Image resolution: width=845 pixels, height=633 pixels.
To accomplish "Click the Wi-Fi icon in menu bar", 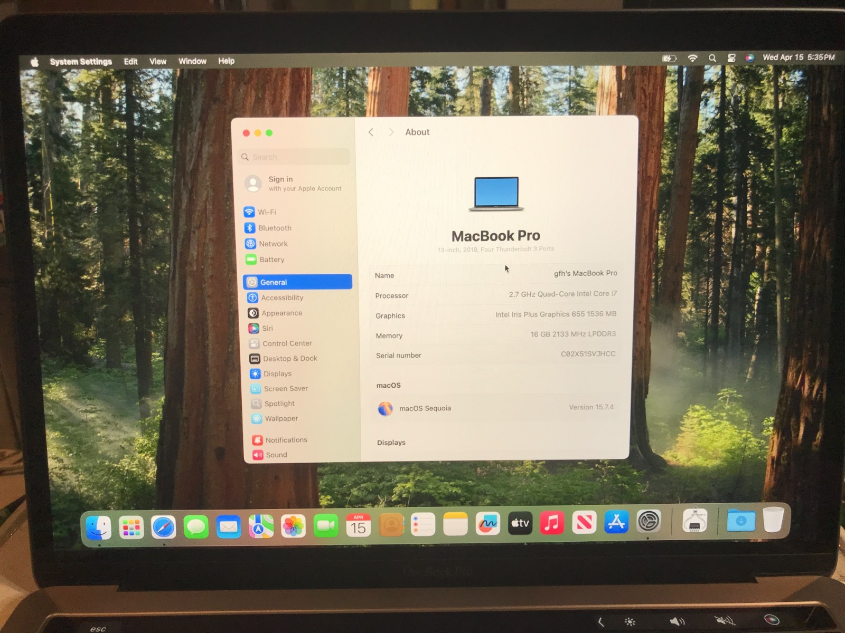I will (x=692, y=58).
